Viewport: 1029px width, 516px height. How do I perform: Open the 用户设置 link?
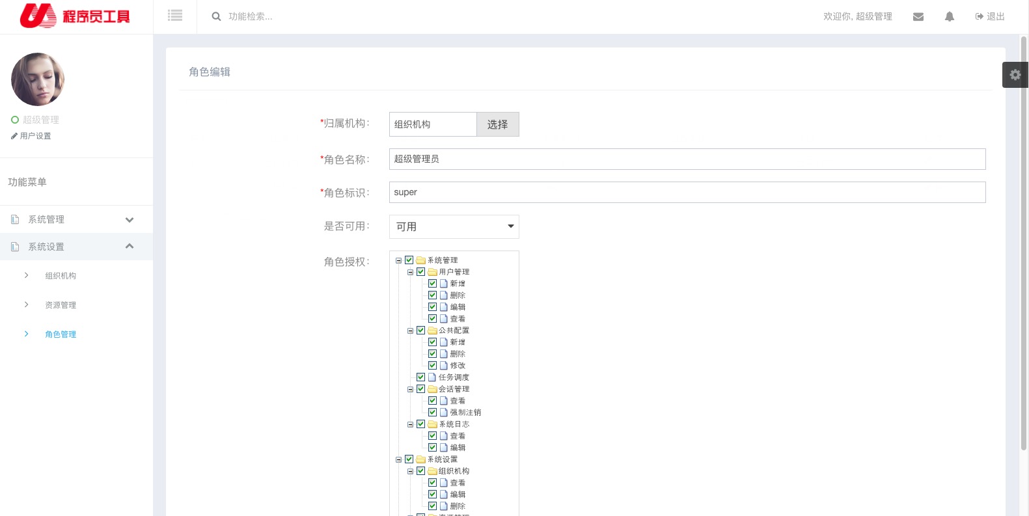(31, 136)
